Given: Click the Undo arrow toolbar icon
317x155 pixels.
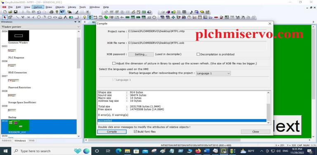Looking at the screenshot, I should point(39,12).
